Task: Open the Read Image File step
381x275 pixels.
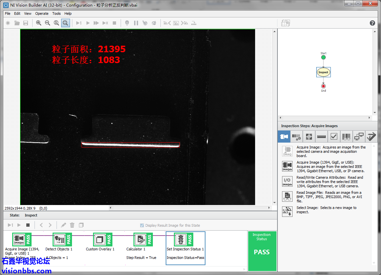Action: pyautogui.click(x=287, y=196)
